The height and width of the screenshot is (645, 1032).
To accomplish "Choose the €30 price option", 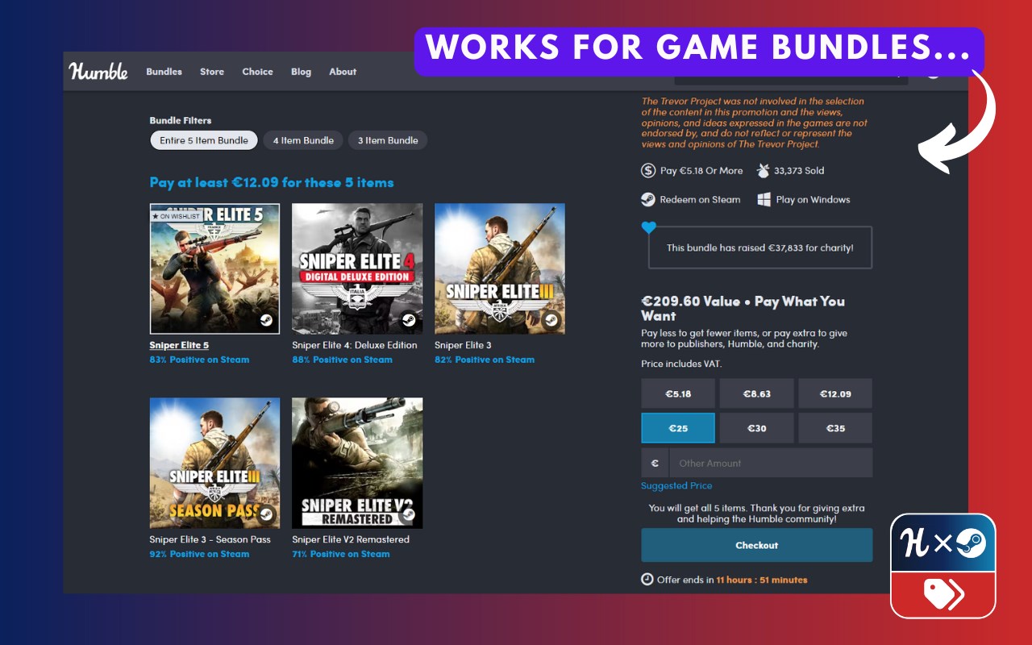I will pyautogui.click(x=757, y=428).
